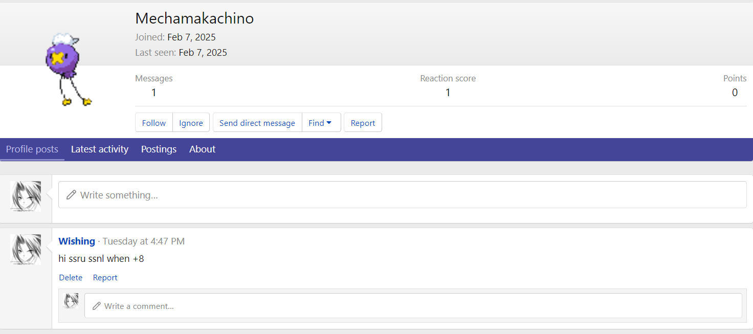Report the Mechamakachino profile
This screenshot has width=753, height=334.
pos(363,123)
